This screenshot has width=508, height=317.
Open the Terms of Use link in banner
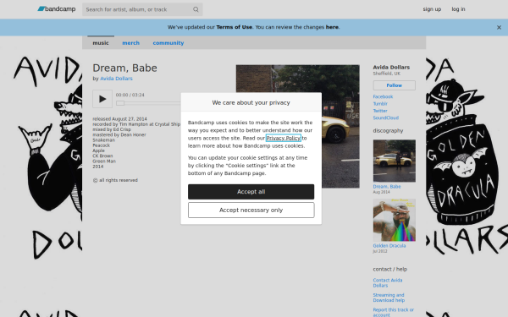pos(234,27)
